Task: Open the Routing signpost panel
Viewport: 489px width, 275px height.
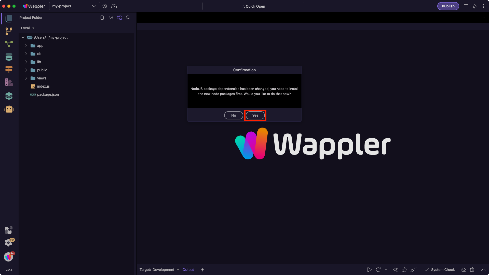Action: [x=9, y=69]
